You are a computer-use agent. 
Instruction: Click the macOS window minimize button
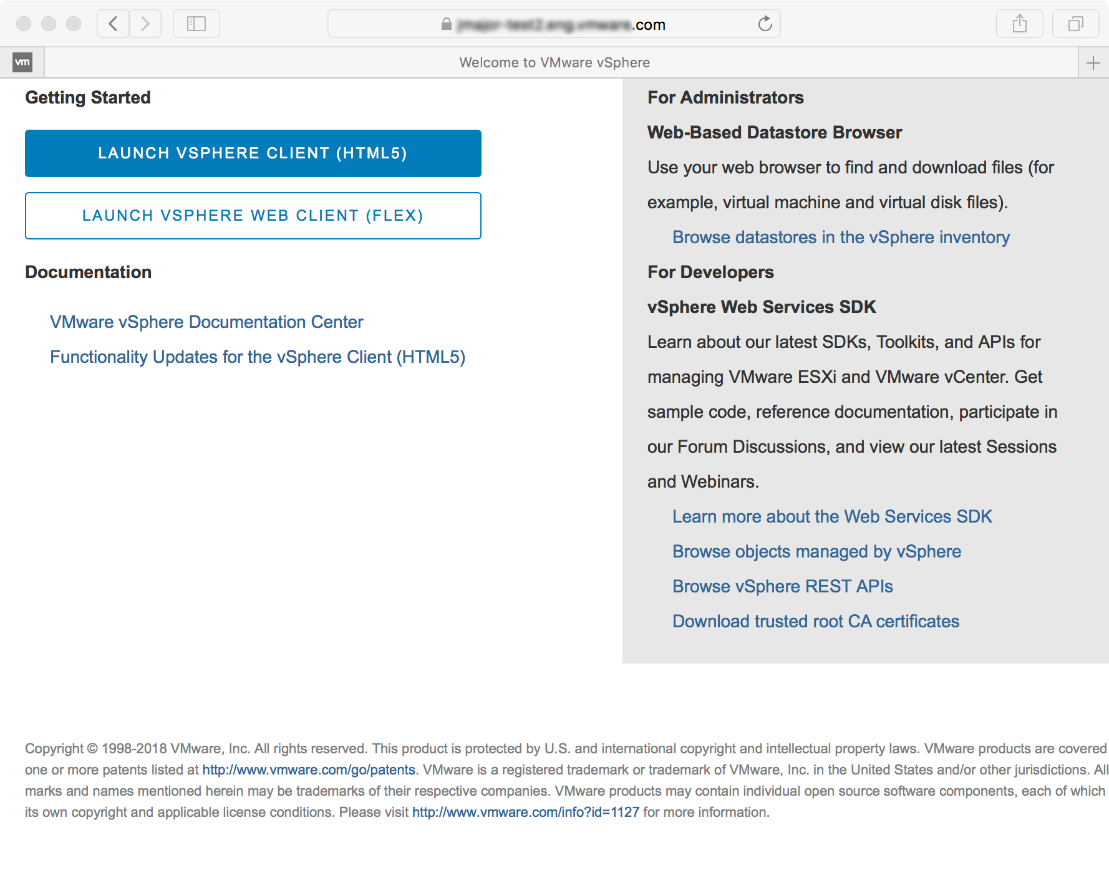click(49, 24)
